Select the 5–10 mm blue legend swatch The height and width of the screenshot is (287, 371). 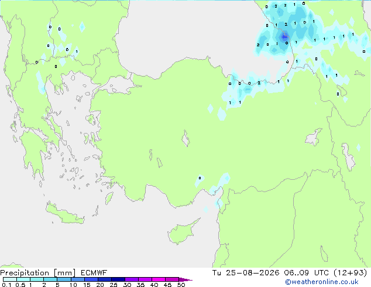click(x=64, y=279)
